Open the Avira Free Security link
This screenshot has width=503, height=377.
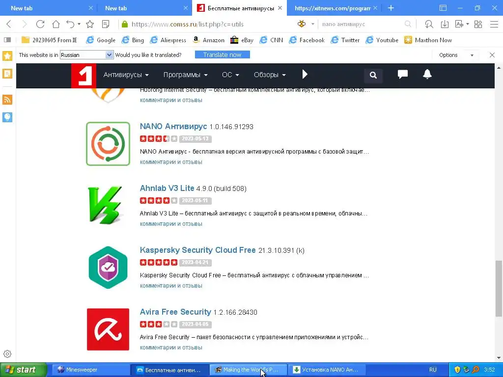pos(175,312)
